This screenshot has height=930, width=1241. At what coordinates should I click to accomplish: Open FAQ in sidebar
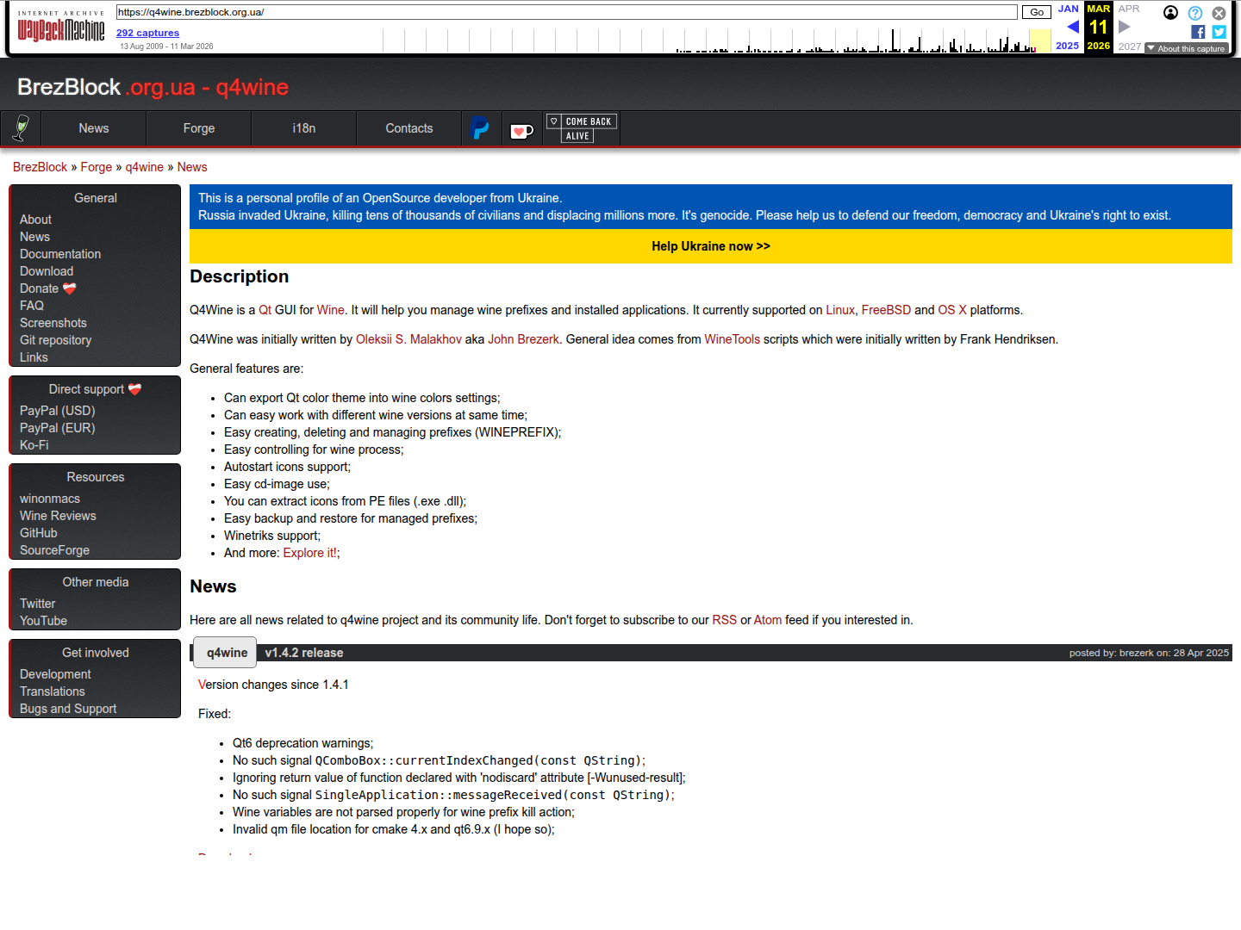32,306
